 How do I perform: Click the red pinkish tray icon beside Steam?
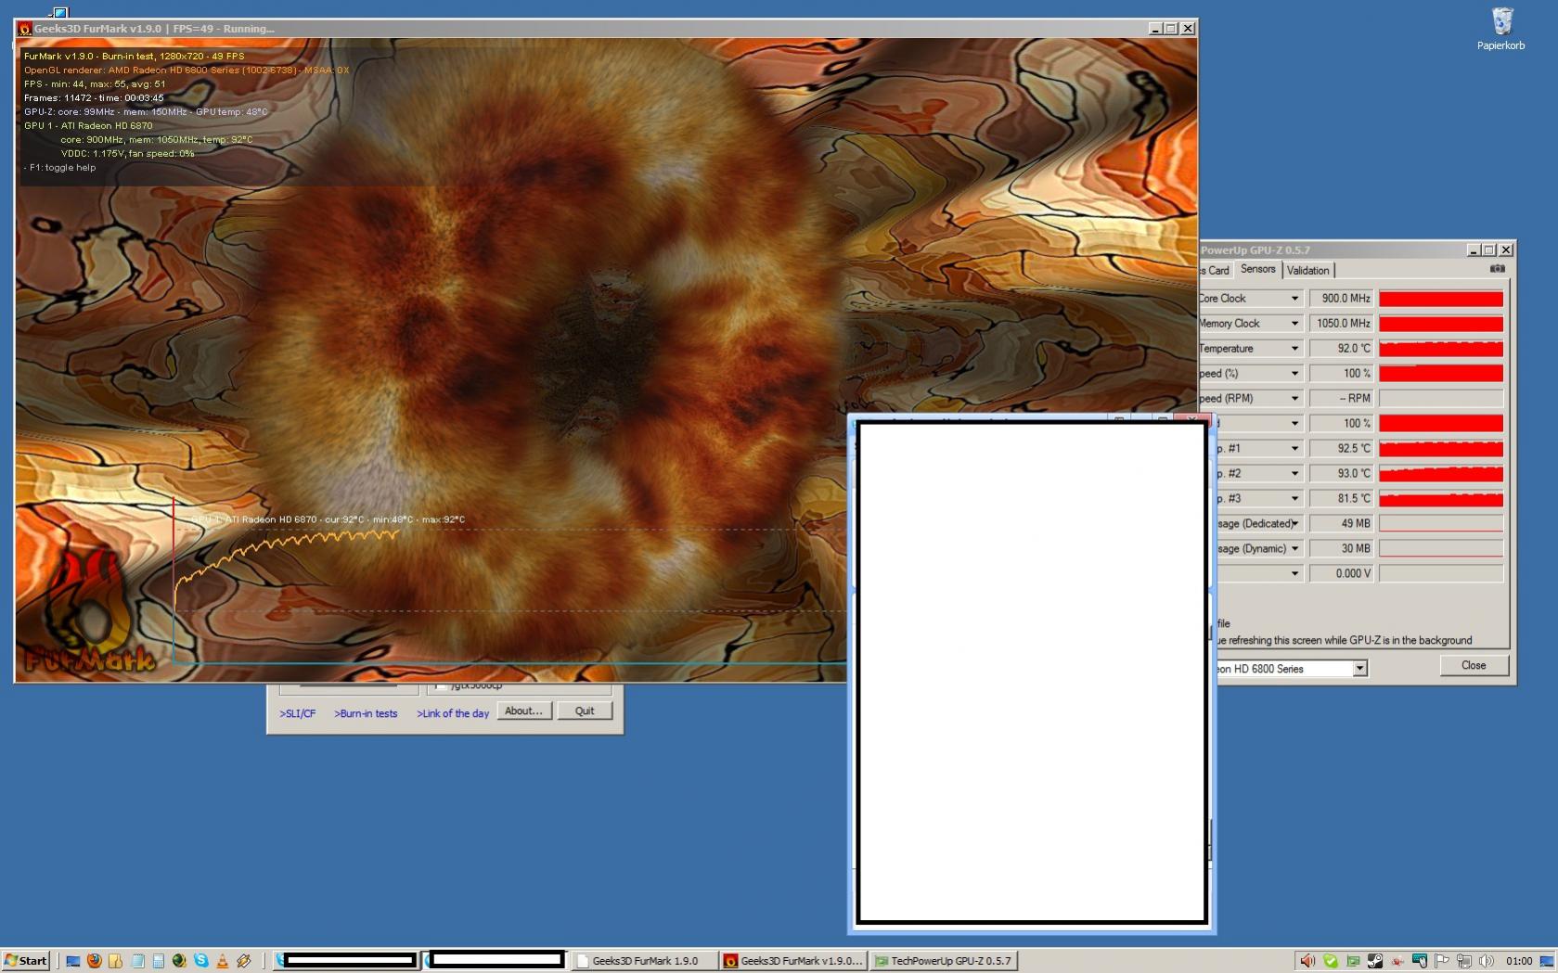tap(1397, 961)
